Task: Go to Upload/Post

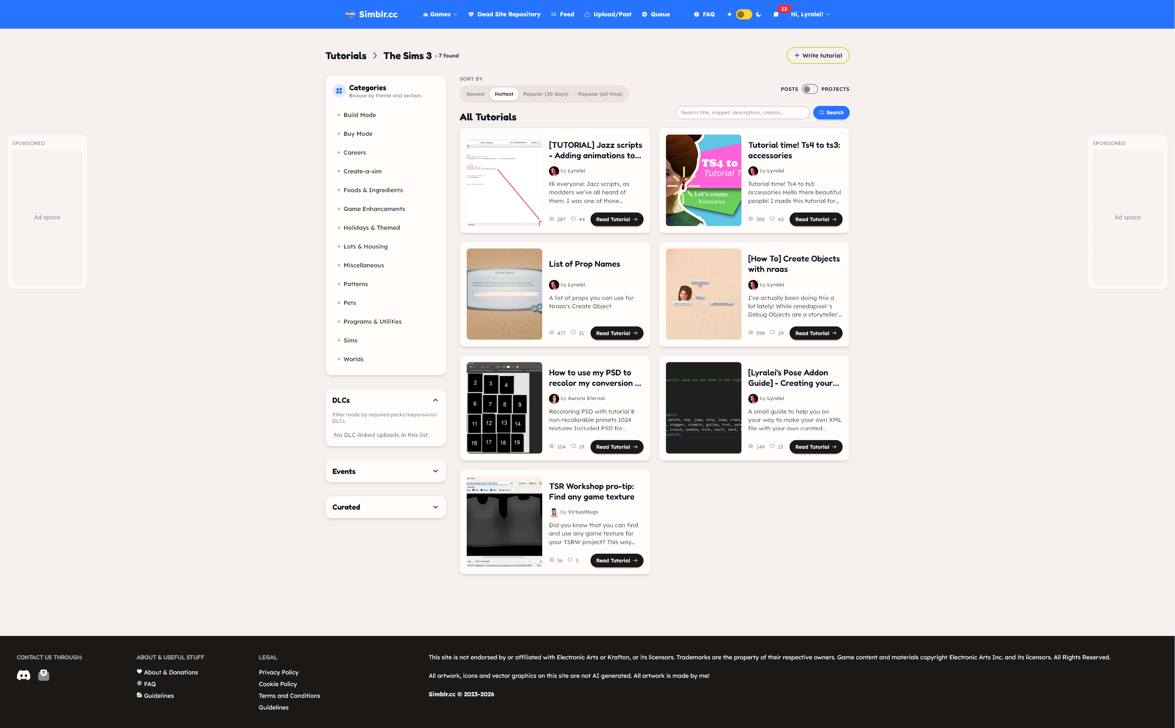Action: 608,14
